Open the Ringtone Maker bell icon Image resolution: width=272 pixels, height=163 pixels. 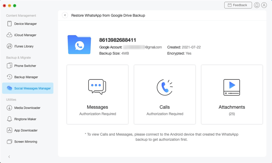coord(9,119)
